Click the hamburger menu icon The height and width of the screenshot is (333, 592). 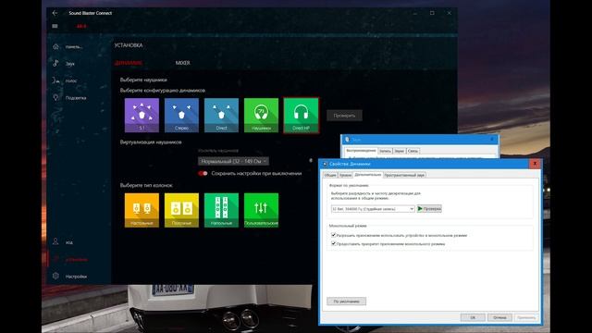(55, 26)
